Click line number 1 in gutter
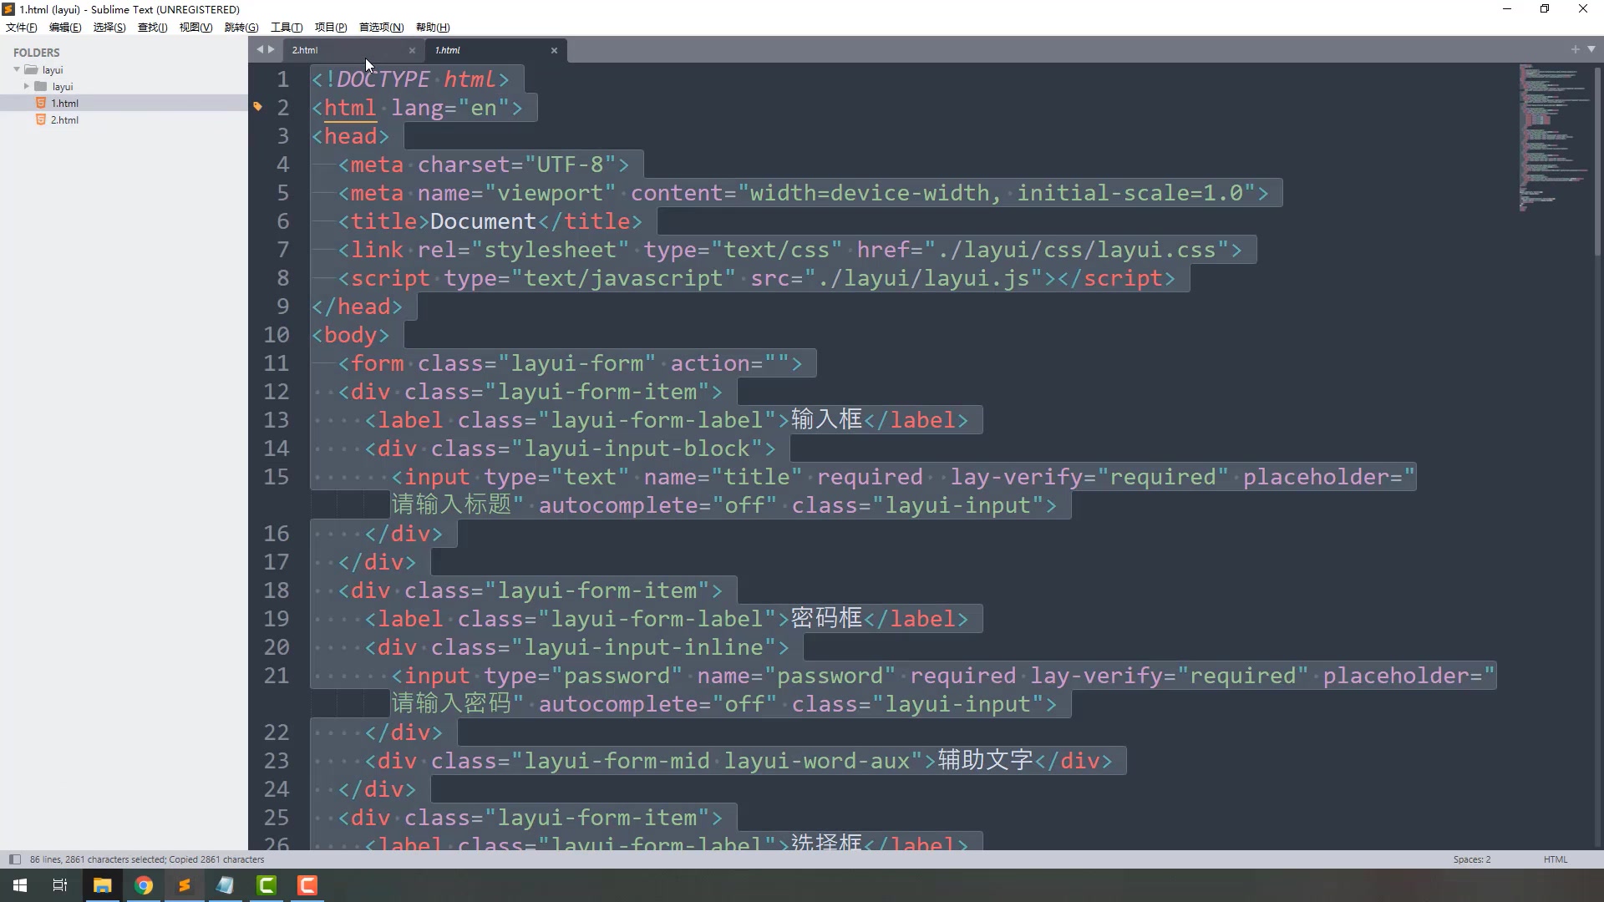The width and height of the screenshot is (1604, 902). pos(283,79)
